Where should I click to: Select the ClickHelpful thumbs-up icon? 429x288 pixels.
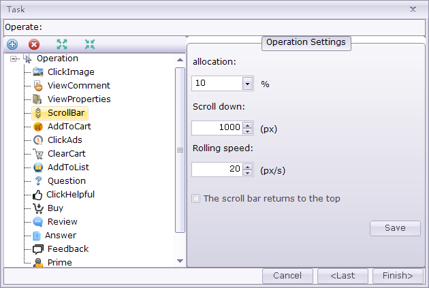coord(38,195)
